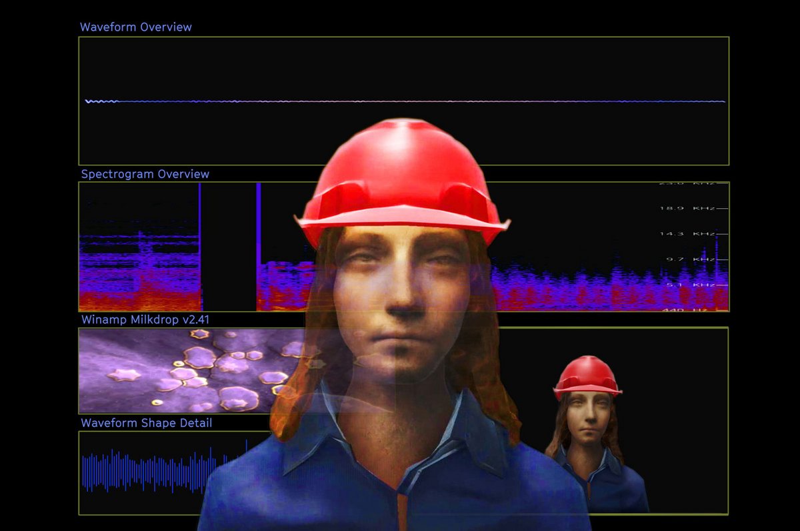Click the Milkdrop purple visualization thumbnail
Image resolution: width=800 pixels, height=531 pixels.
tap(193, 370)
